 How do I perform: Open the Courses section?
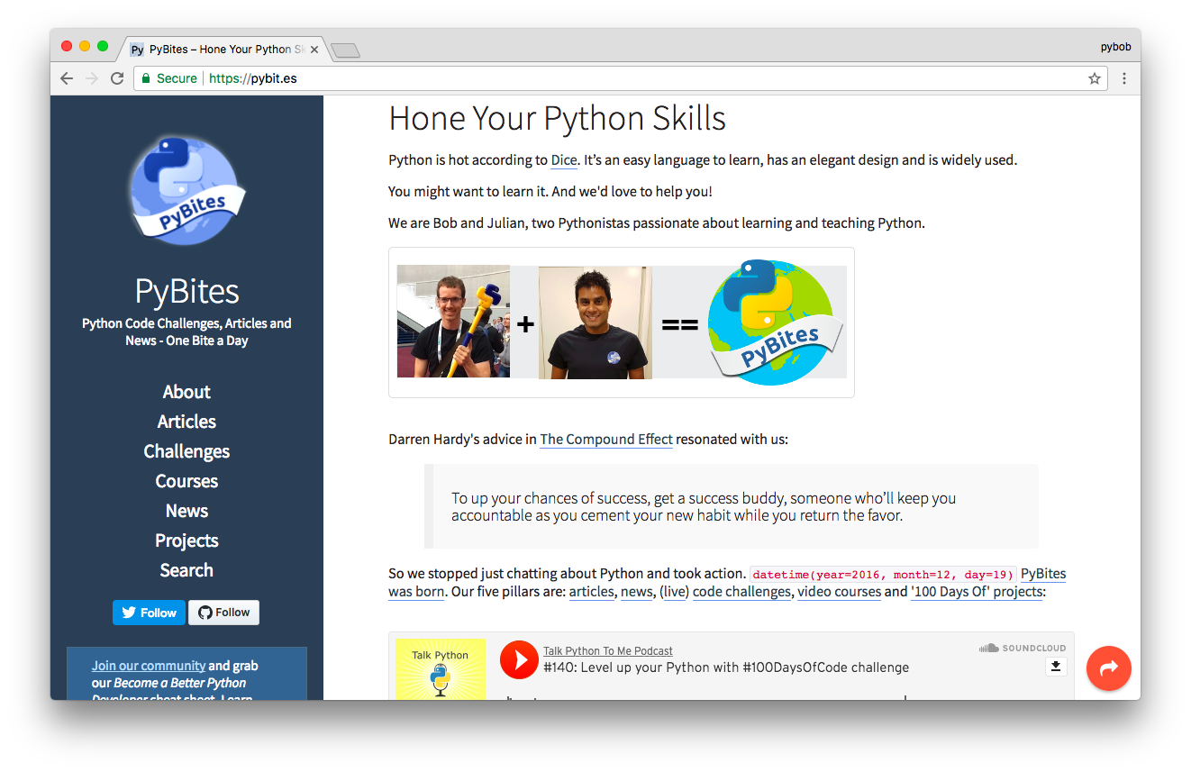186,480
